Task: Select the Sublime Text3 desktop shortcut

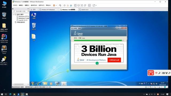Action: (4, 50)
